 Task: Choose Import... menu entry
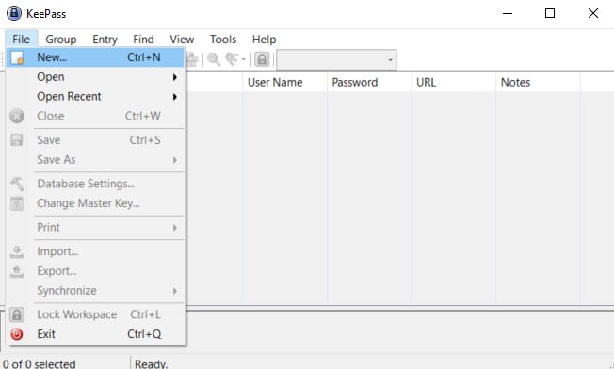[x=95, y=251]
